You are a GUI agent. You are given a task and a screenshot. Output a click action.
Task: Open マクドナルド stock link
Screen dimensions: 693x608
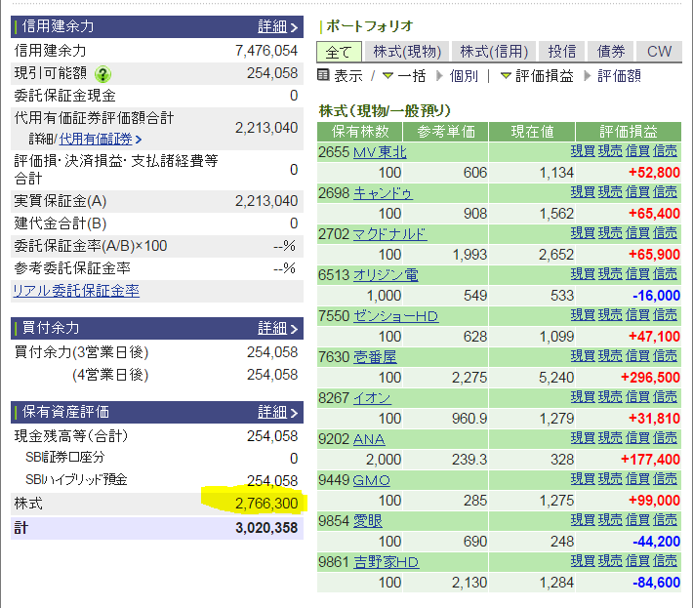(x=389, y=234)
